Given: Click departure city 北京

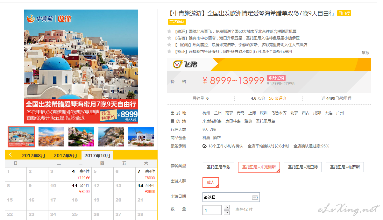Looking at the screenshot, I should pyautogui.click(x=294, y=113).
